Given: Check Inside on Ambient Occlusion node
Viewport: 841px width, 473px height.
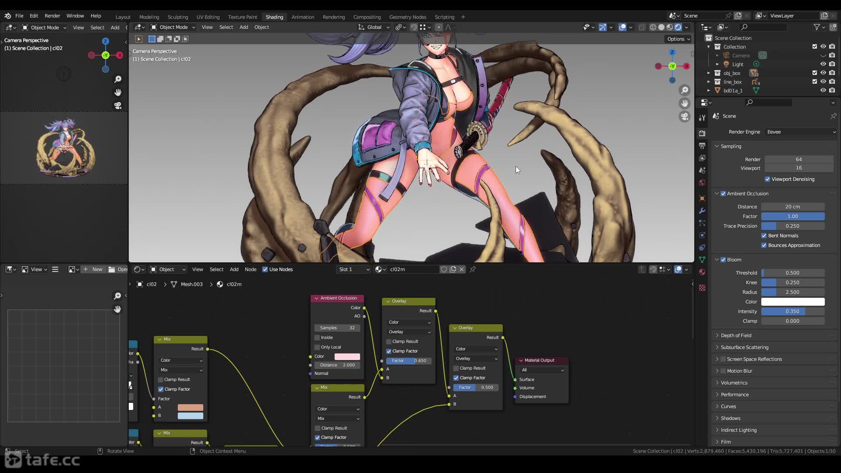Looking at the screenshot, I should tap(317, 338).
